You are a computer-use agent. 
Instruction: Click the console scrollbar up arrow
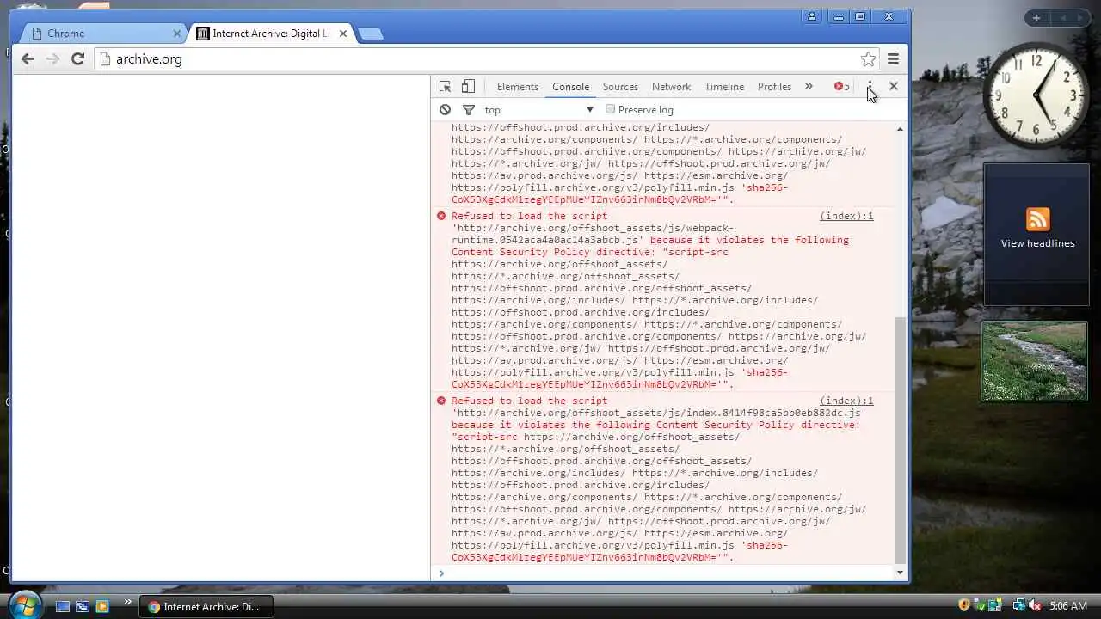[901, 129]
